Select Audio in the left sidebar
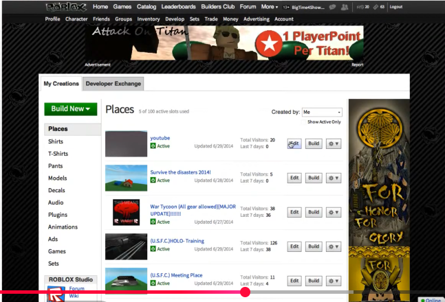The image size is (445, 302). pyautogui.click(x=56, y=202)
